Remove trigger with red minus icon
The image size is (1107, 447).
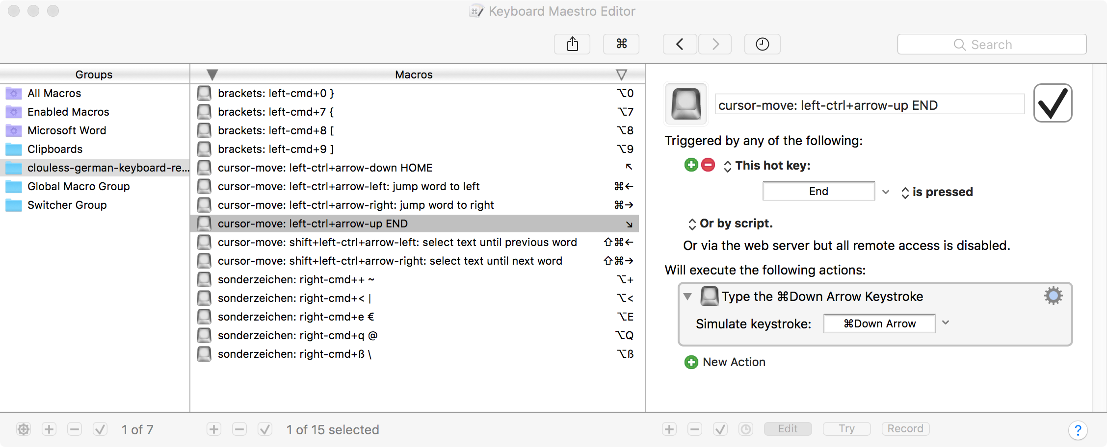click(708, 165)
